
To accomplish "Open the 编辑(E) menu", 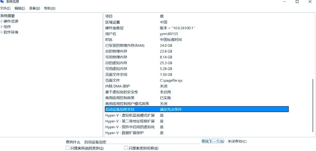I will pyautogui.click(x=20, y=8).
